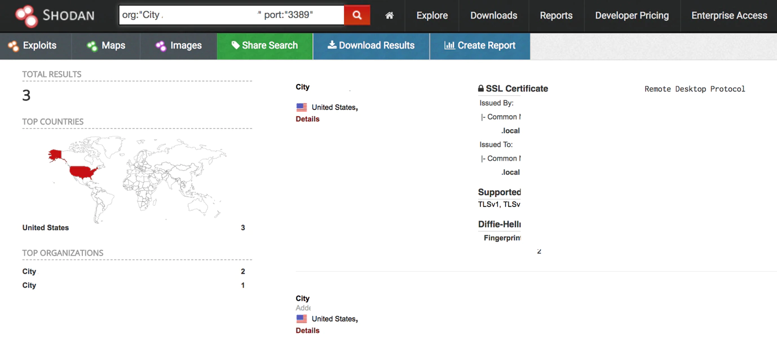Open Developer Pricing
777x339 pixels.
[632, 16]
